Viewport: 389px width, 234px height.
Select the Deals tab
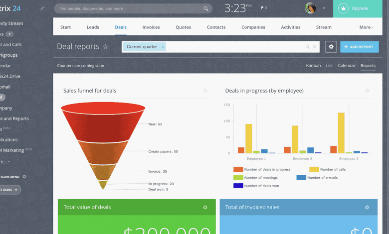tap(121, 27)
